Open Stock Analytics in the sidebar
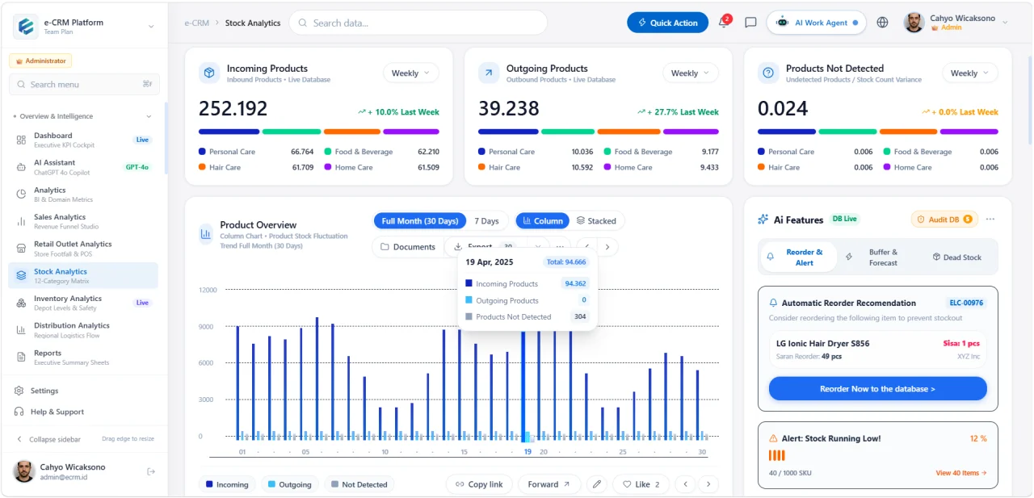 [83, 275]
